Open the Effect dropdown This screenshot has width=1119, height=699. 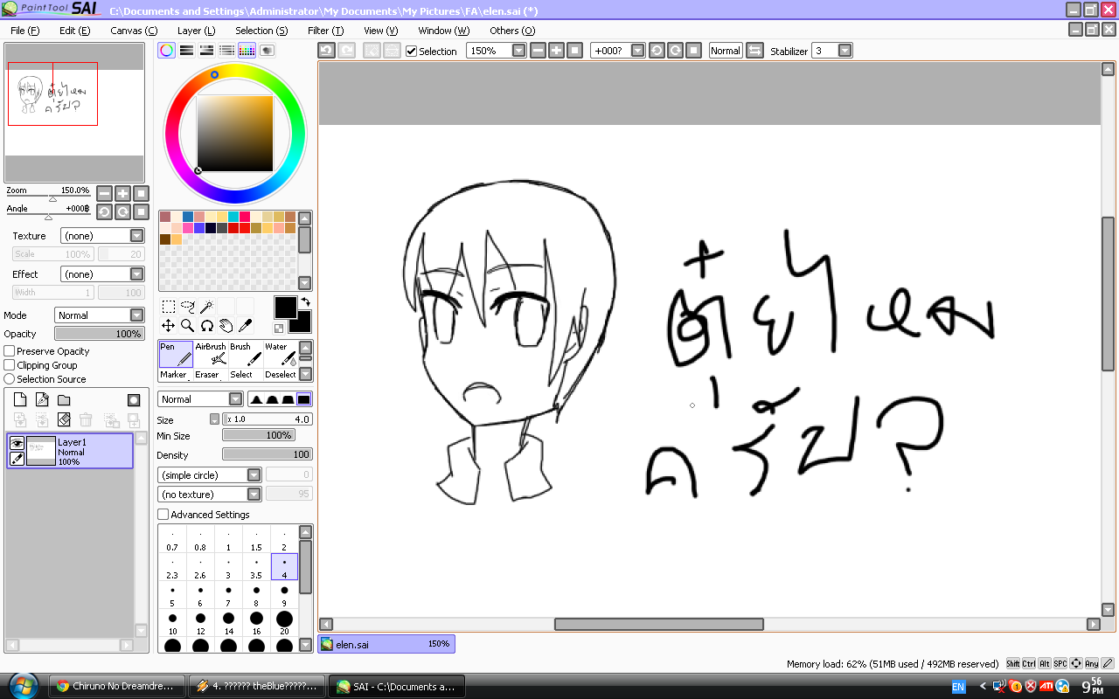[x=136, y=274]
